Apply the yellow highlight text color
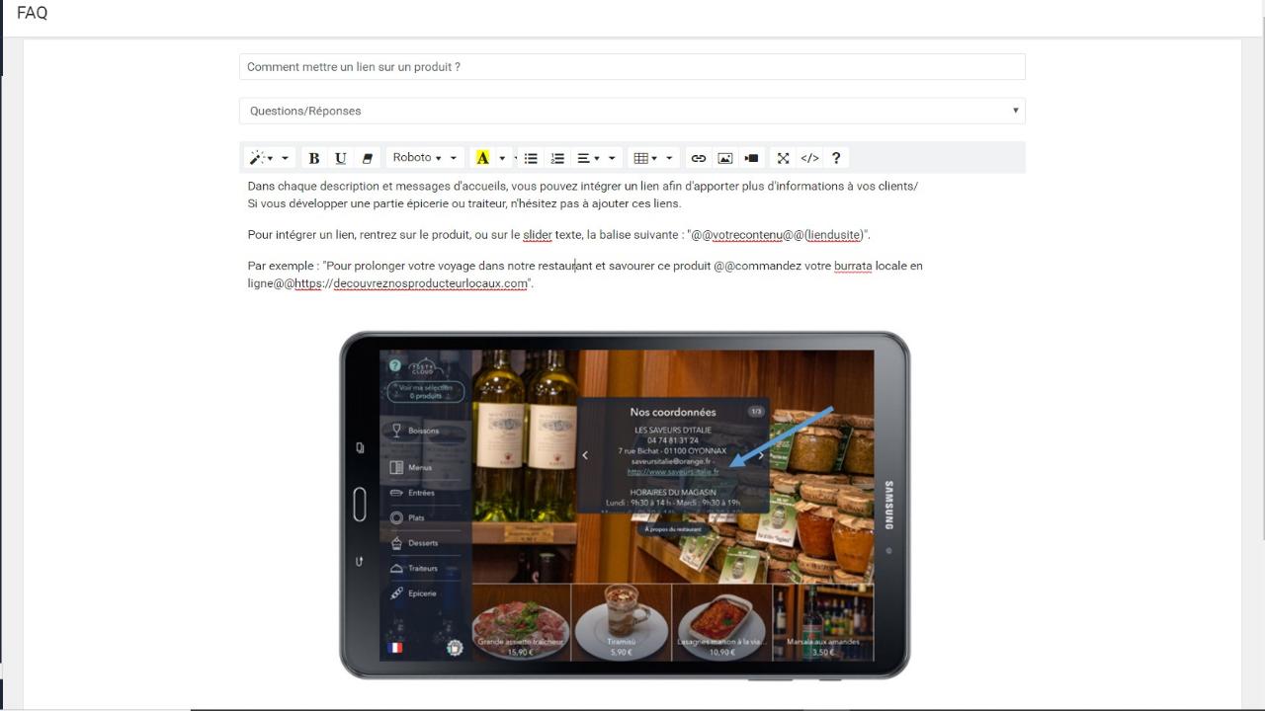 coord(482,158)
